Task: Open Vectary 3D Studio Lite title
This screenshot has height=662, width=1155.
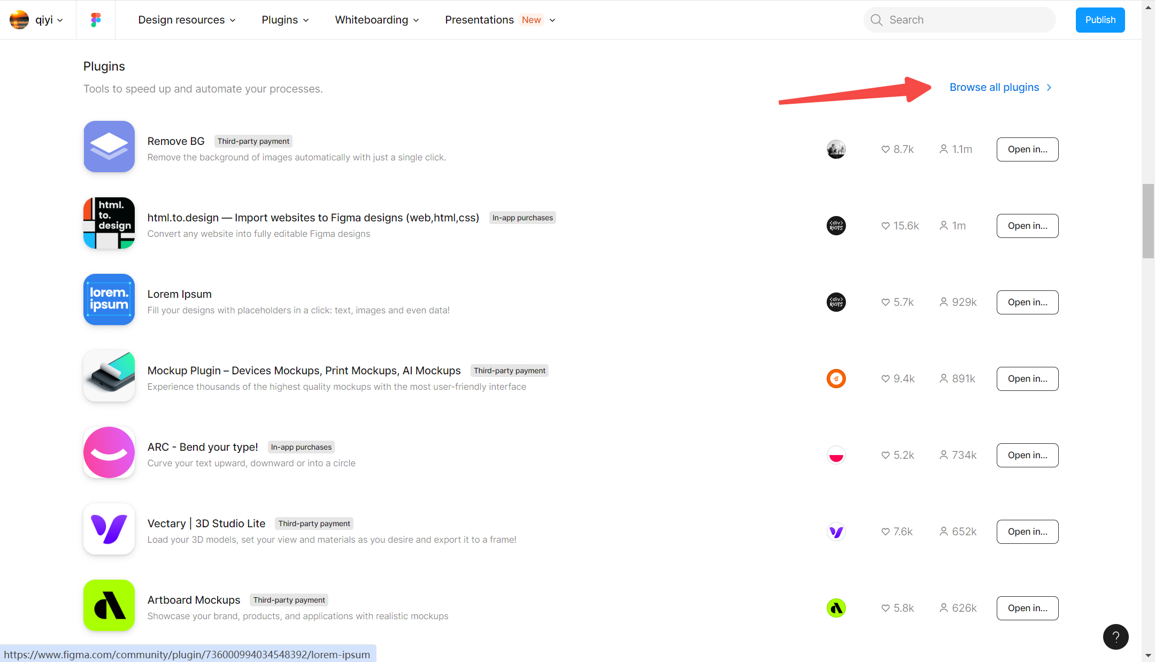Action: (206, 524)
